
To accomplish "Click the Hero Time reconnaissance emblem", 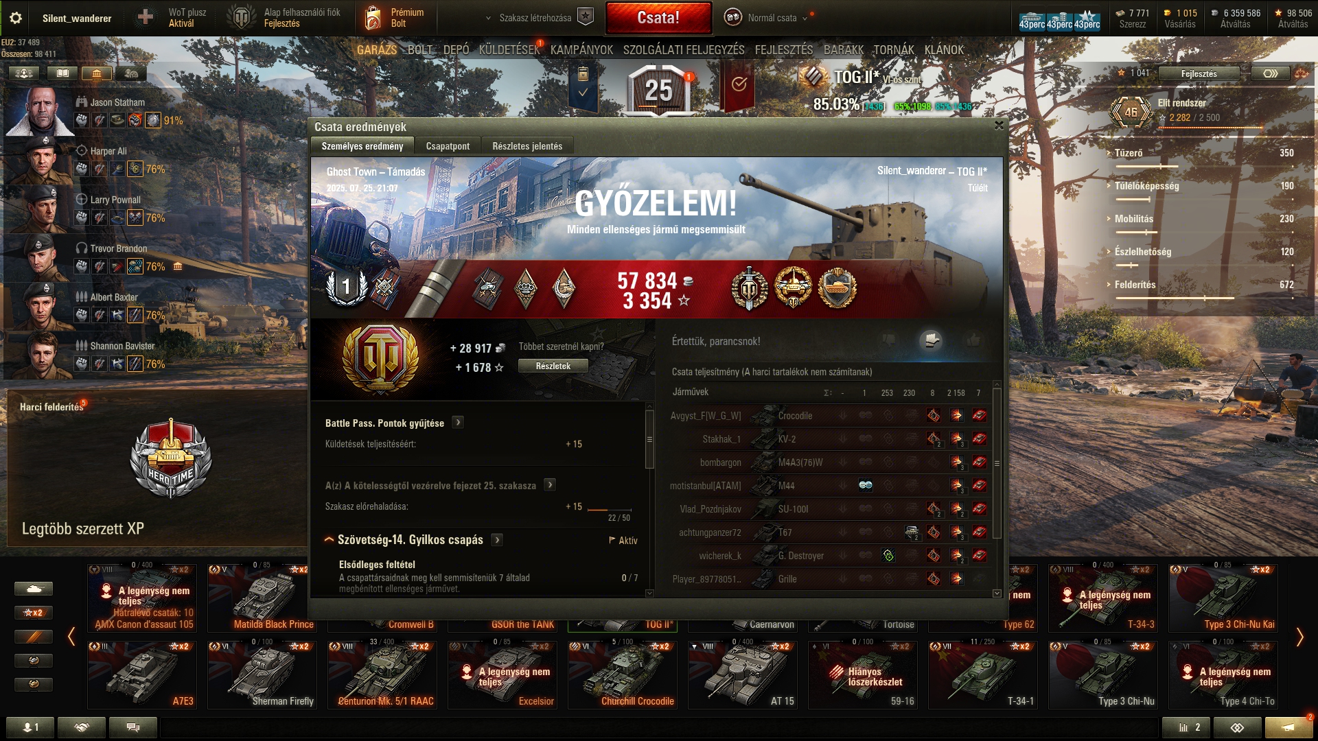I will 171,458.
